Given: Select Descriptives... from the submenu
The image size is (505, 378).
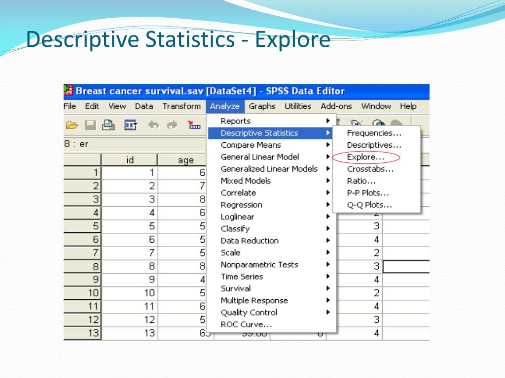Looking at the screenshot, I should pyautogui.click(x=376, y=145).
